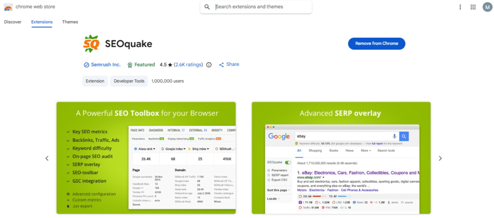Click the Extension category chip
Screen dimensions: 494x218
(95, 81)
